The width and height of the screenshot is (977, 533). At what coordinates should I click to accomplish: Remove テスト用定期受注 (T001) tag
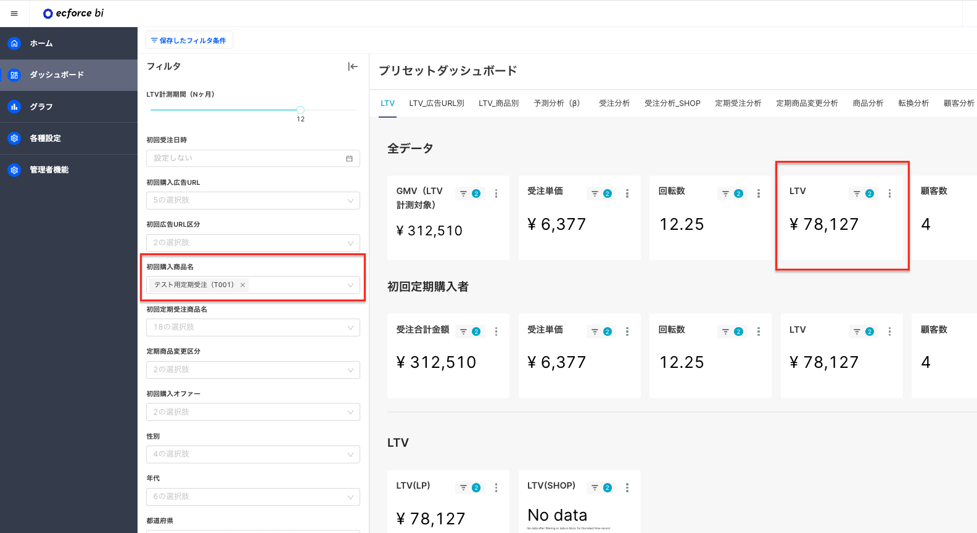243,285
